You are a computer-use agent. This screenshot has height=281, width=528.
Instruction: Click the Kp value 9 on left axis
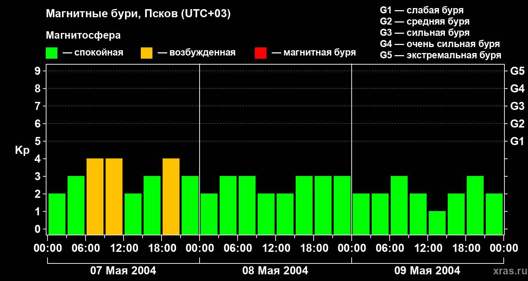pyautogui.click(x=38, y=71)
